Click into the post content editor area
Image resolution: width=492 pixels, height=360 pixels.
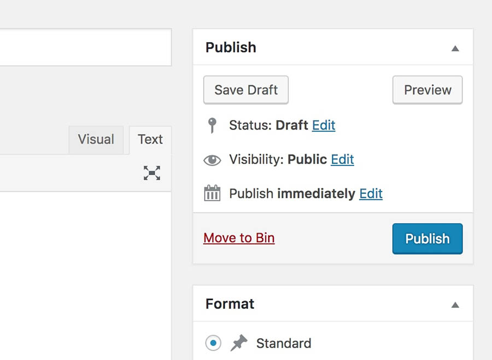coord(86,276)
